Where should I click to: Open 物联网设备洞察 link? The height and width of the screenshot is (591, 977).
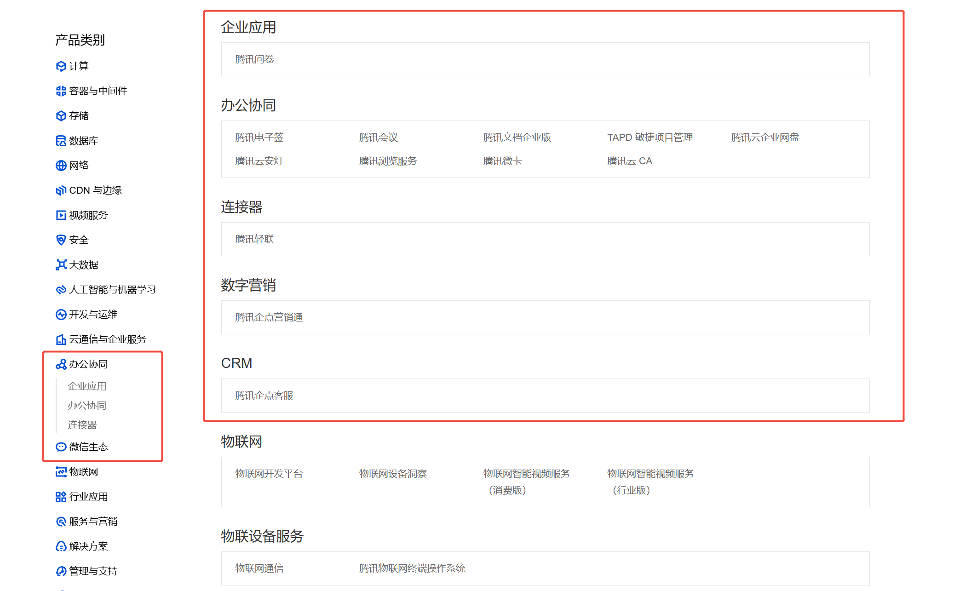click(x=393, y=474)
